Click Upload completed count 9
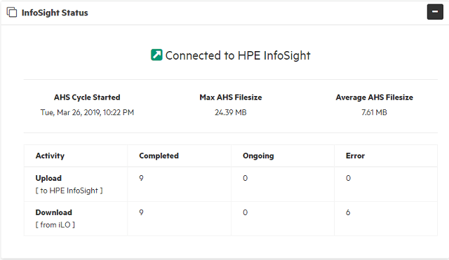The width and height of the screenshot is (449, 260). pos(141,178)
